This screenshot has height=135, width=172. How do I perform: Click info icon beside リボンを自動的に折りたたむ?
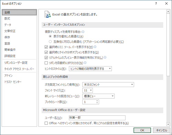tap(85, 63)
